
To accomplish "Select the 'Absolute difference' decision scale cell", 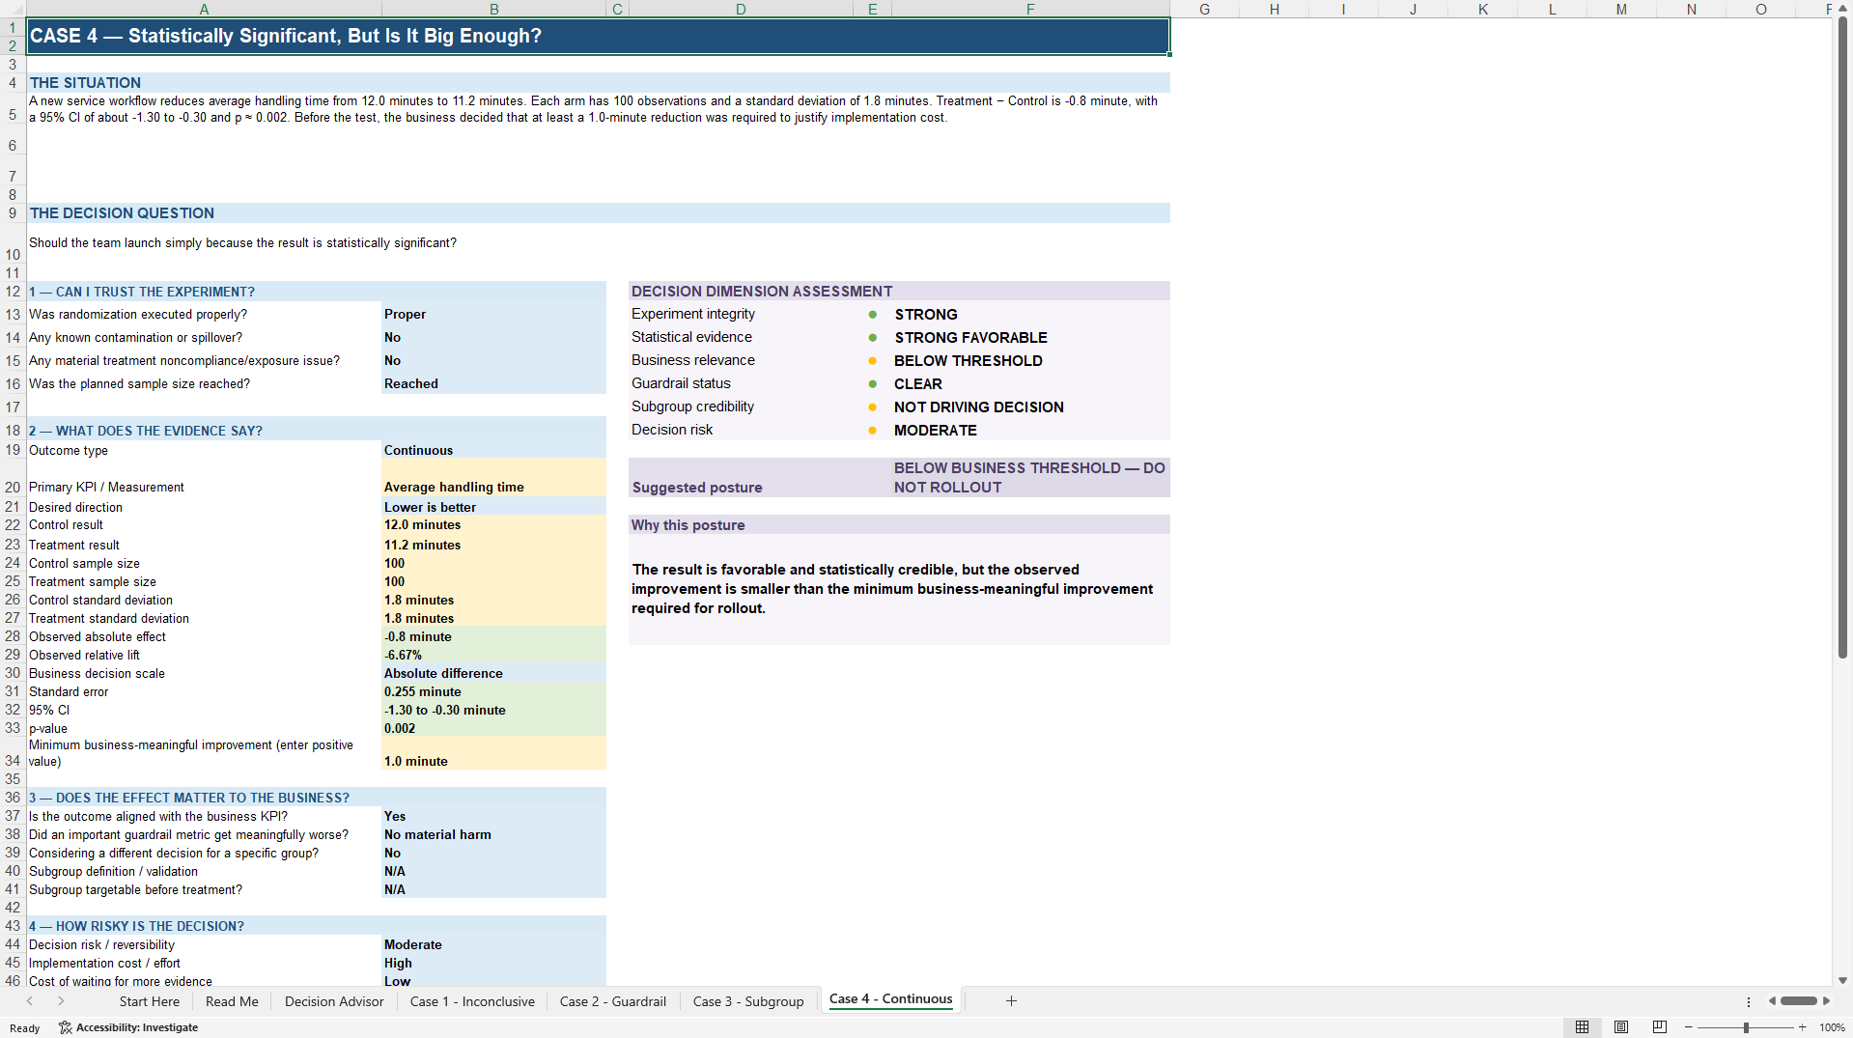I will (493, 673).
